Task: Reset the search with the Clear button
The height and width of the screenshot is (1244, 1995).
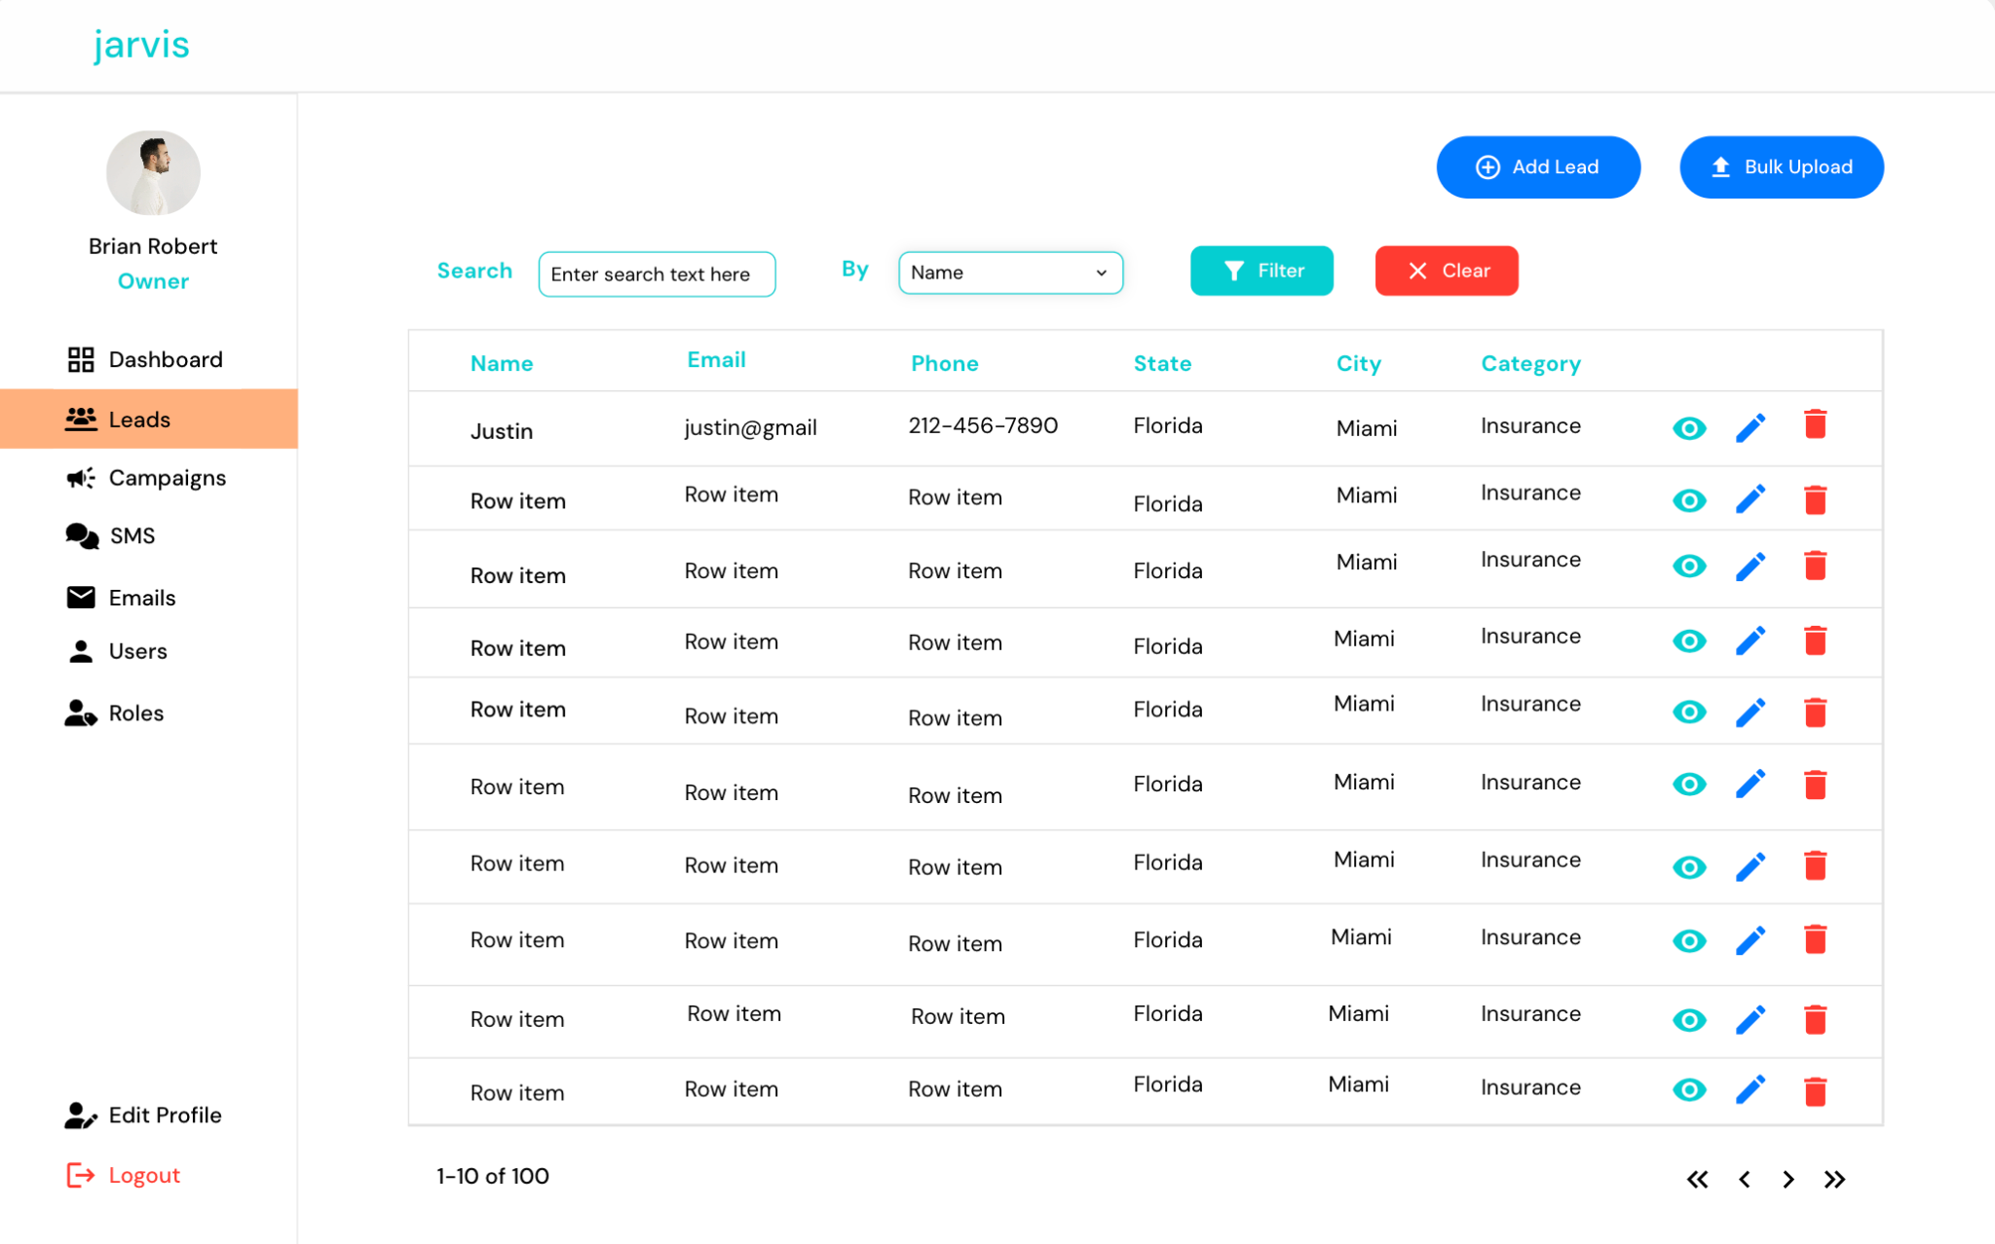Action: [1447, 271]
